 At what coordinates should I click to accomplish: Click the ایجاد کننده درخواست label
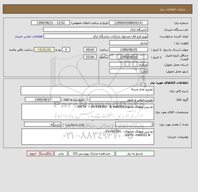pos(174,36)
